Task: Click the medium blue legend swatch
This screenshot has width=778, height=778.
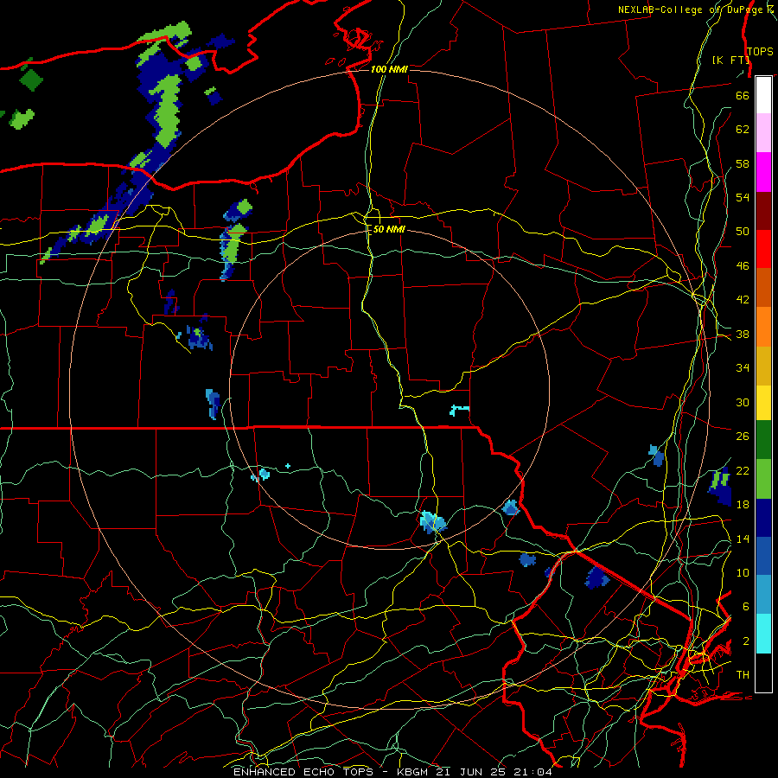Action: click(x=763, y=556)
